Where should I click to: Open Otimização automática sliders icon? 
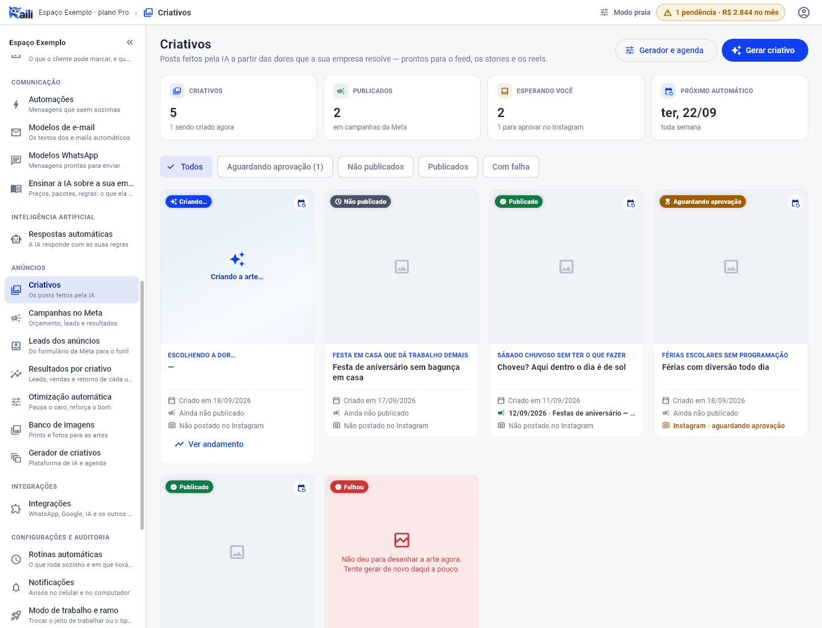pos(16,402)
